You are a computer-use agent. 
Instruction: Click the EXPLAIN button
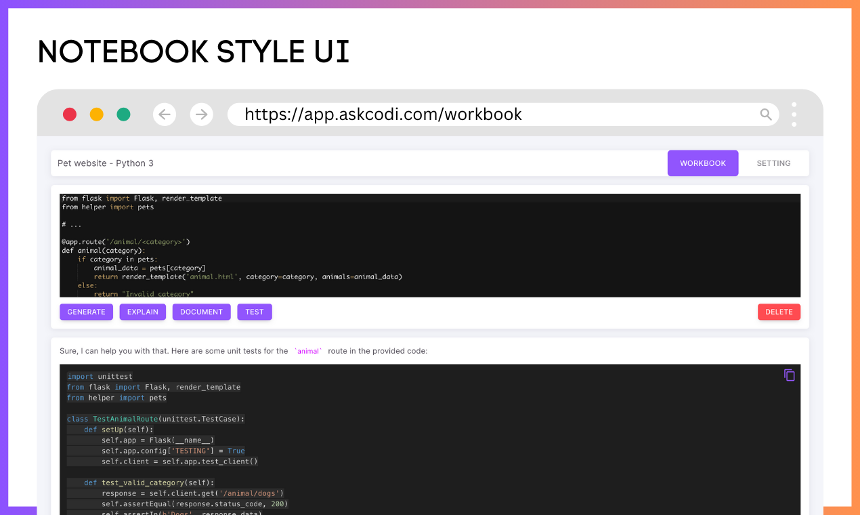pos(143,312)
